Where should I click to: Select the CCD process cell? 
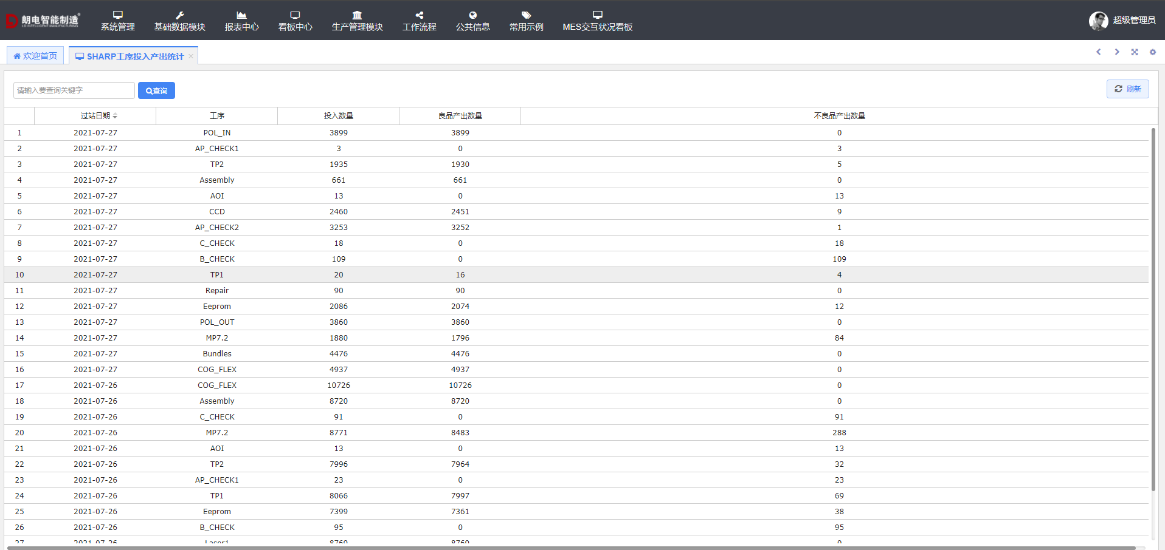217,212
